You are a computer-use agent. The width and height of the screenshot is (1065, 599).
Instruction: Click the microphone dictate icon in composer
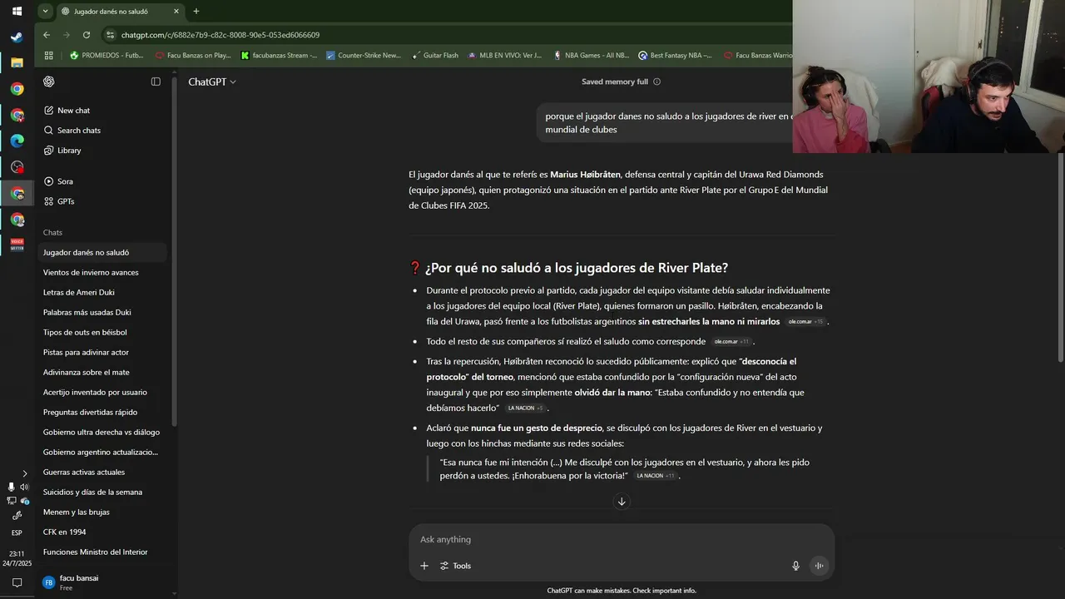[x=795, y=566]
